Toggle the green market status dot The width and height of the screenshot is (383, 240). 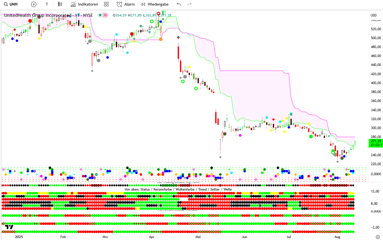pos(100,15)
